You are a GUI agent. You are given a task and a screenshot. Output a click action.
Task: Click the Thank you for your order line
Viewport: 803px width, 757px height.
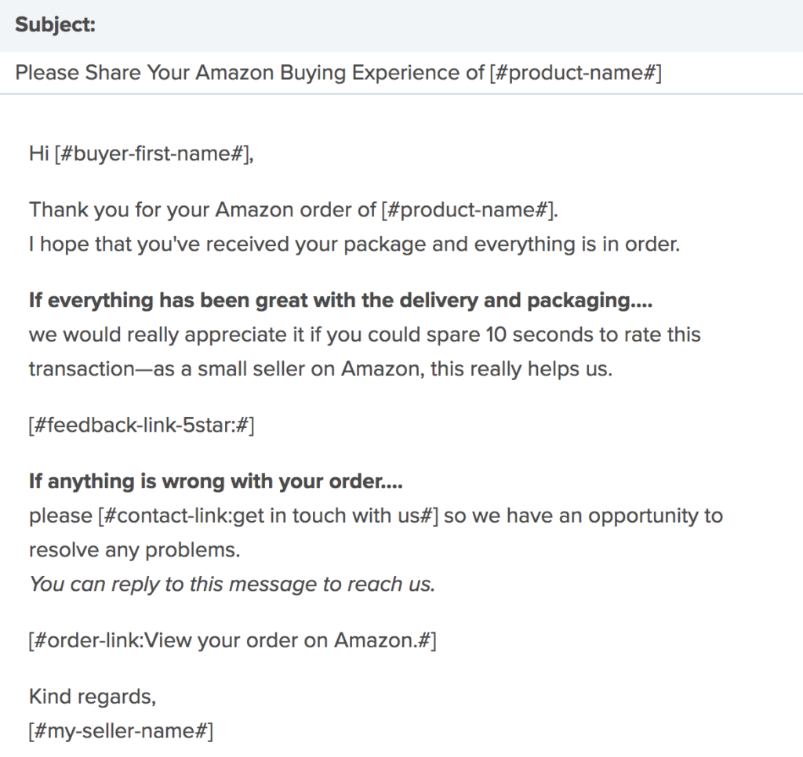tap(293, 209)
